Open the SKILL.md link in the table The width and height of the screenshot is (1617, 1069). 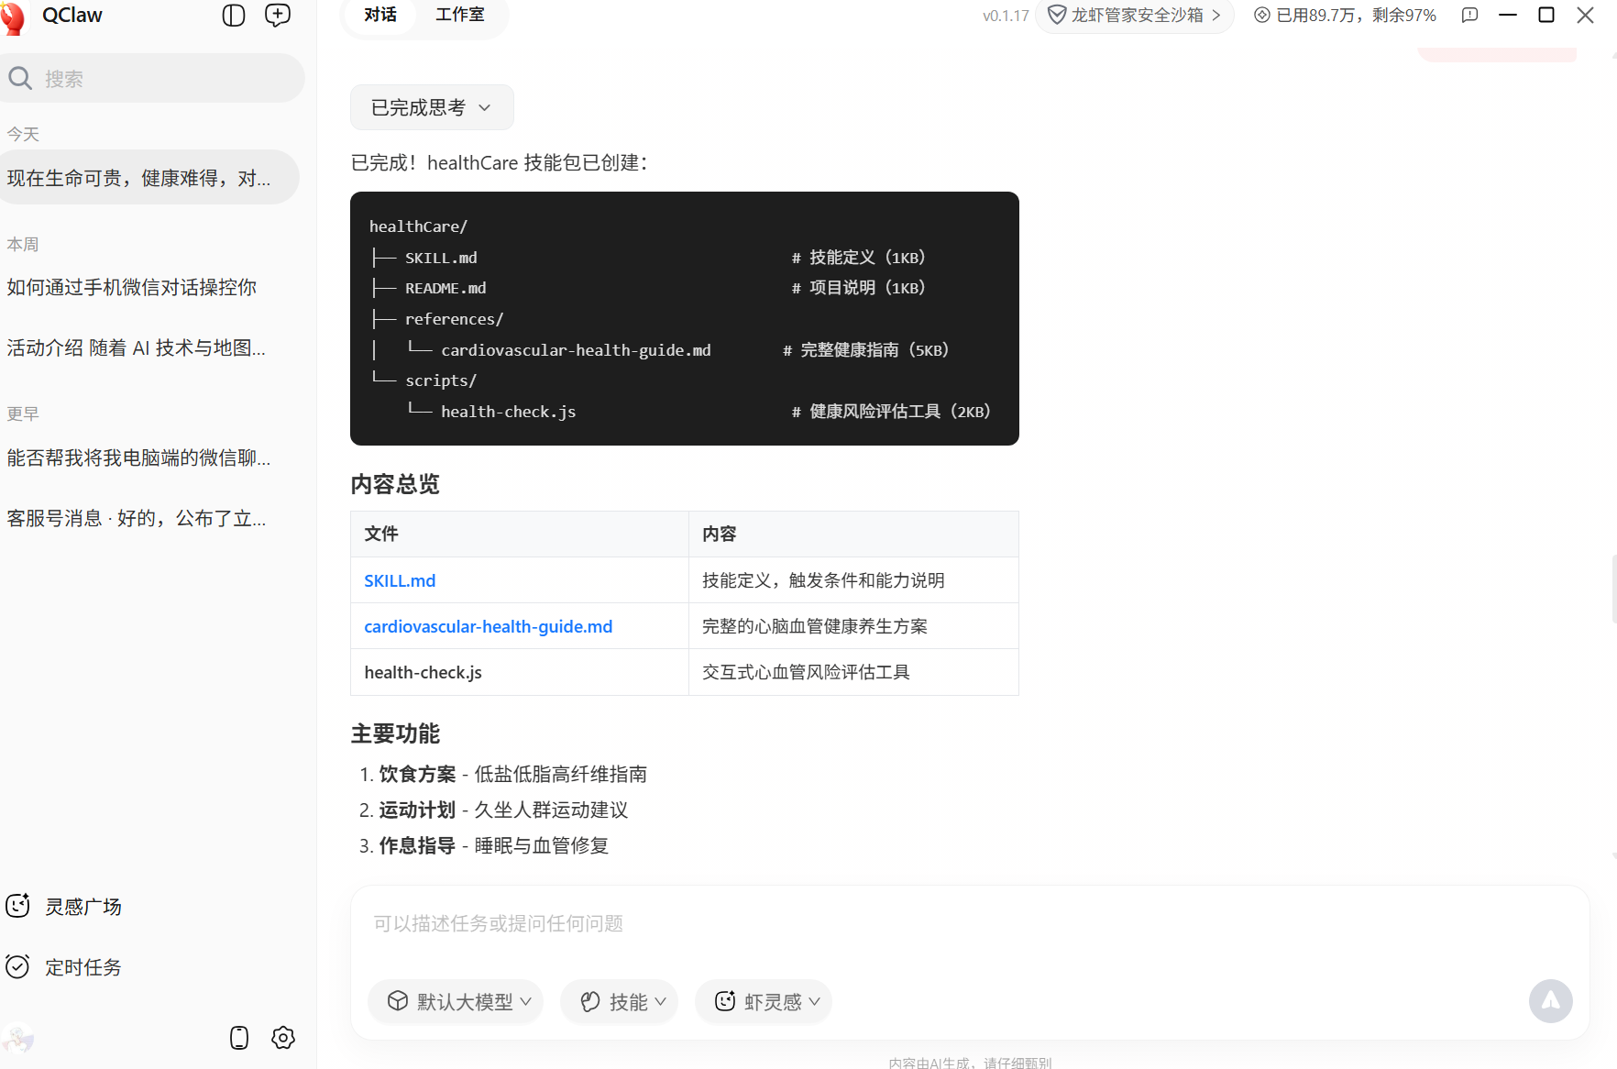pyautogui.click(x=399, y=579)
